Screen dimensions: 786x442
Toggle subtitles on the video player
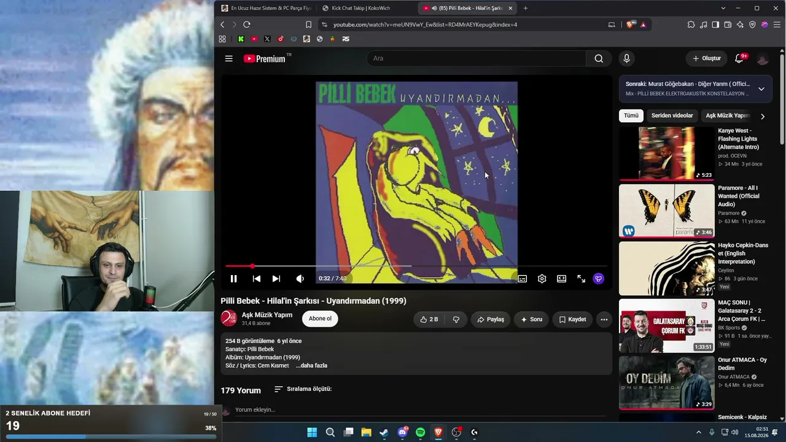[x=522, y=279]
